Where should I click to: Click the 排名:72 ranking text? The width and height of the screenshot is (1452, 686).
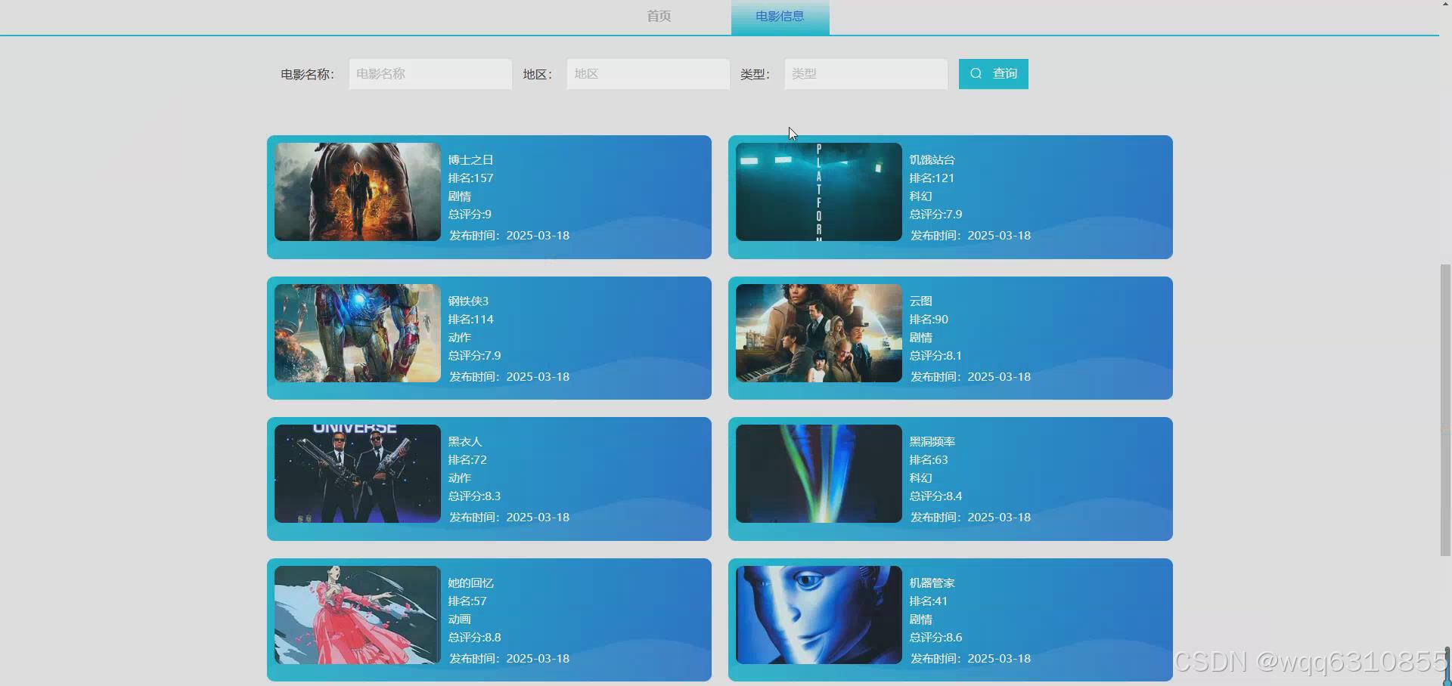click(x=467, y=460)
